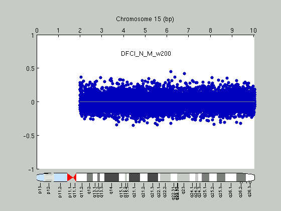The image size is (281, 211).
Task: Select the outlier point above position 7
Action: pyautogui.click(x=185, y=73)
